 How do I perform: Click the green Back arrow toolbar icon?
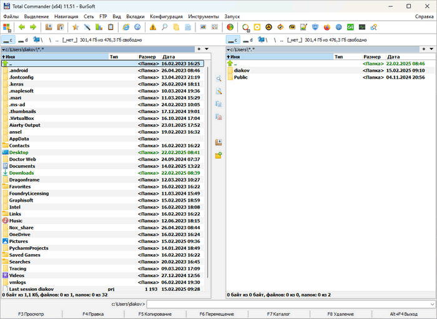pos(22,27)
